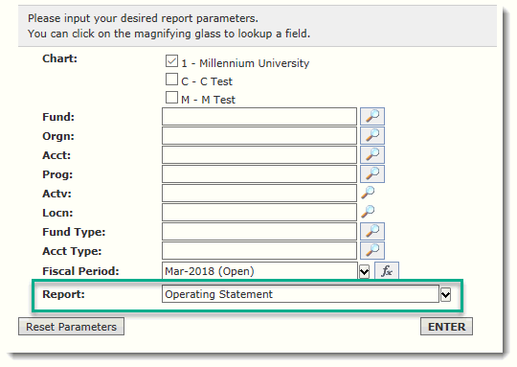Screen dimensions: 517x367
Task: Focus the Orgn input field
Action: (x=259, y=136)
